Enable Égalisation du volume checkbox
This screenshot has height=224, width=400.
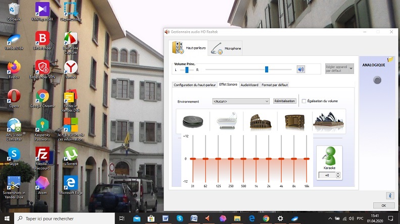pos(304,101)
